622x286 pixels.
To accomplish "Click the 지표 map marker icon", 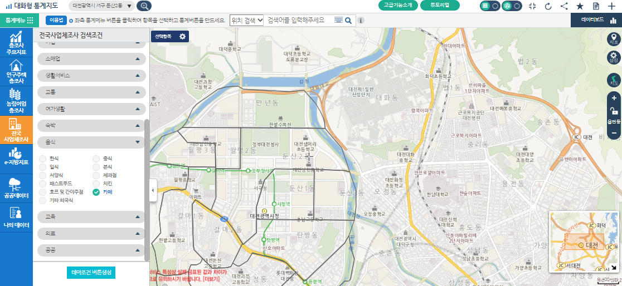I will pos(614,39).
